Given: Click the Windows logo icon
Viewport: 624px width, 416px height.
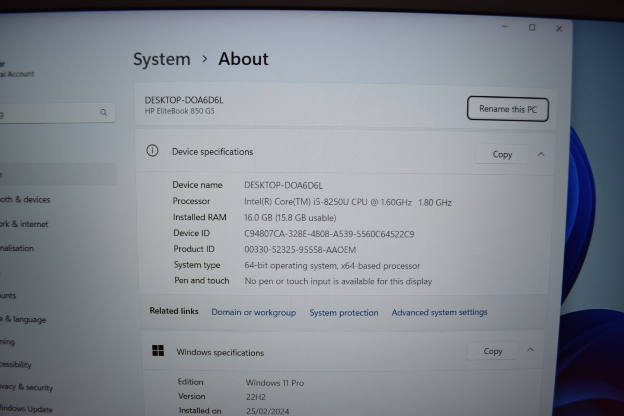Looking at the screenshot, I should tap(158, 350).
